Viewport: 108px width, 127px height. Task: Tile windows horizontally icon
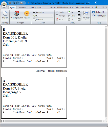tap(79, 16)
